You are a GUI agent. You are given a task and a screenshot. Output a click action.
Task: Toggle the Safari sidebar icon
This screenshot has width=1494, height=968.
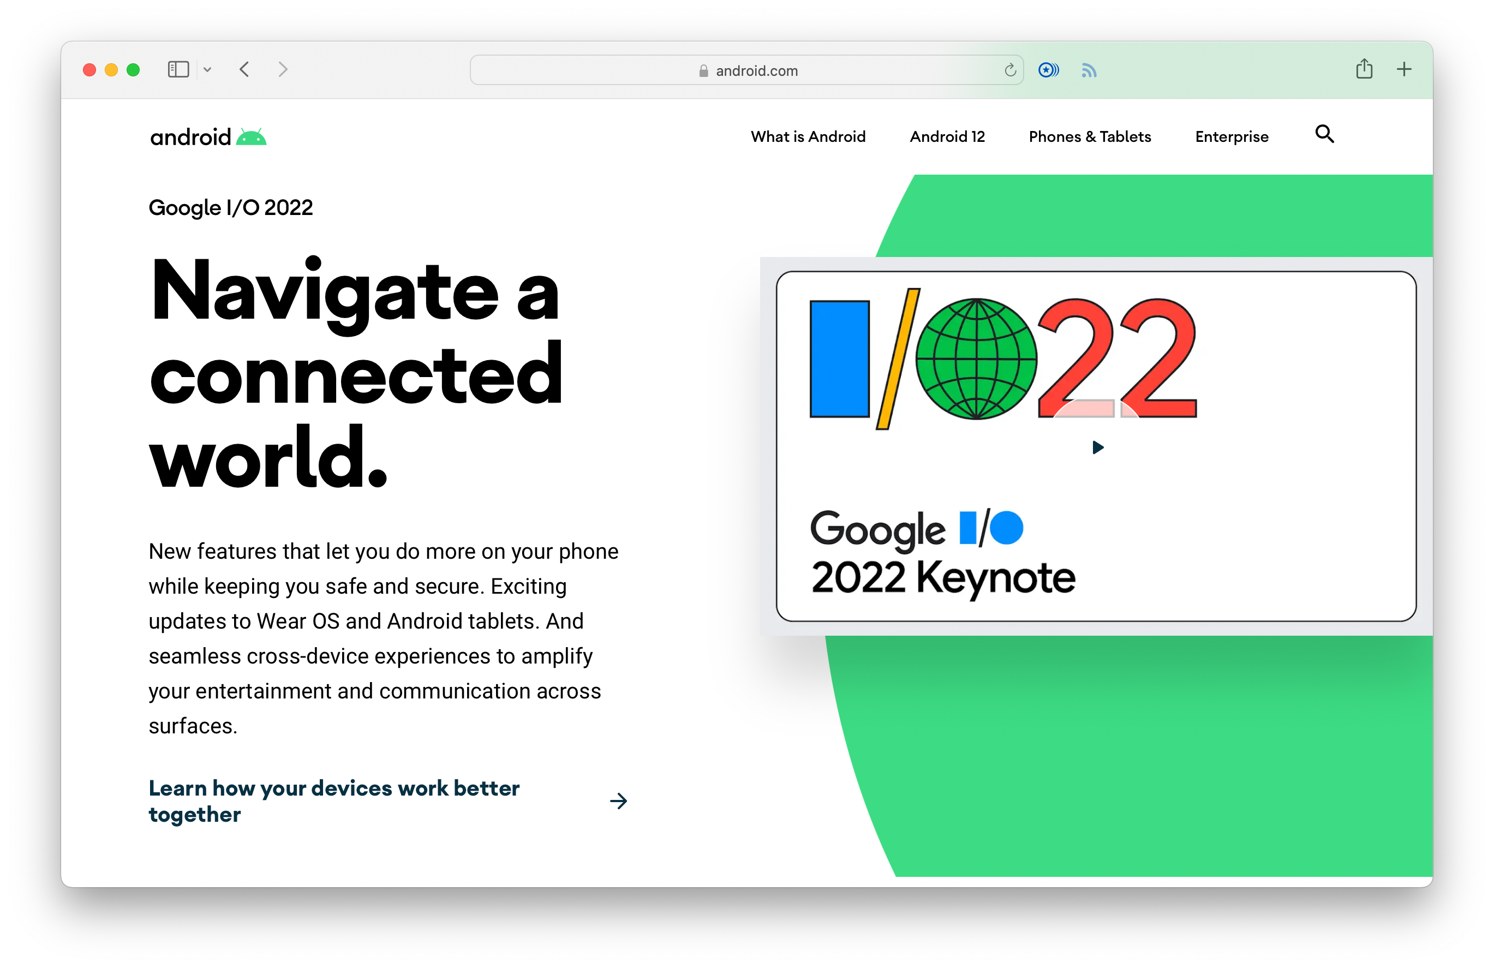pos(178,70)
